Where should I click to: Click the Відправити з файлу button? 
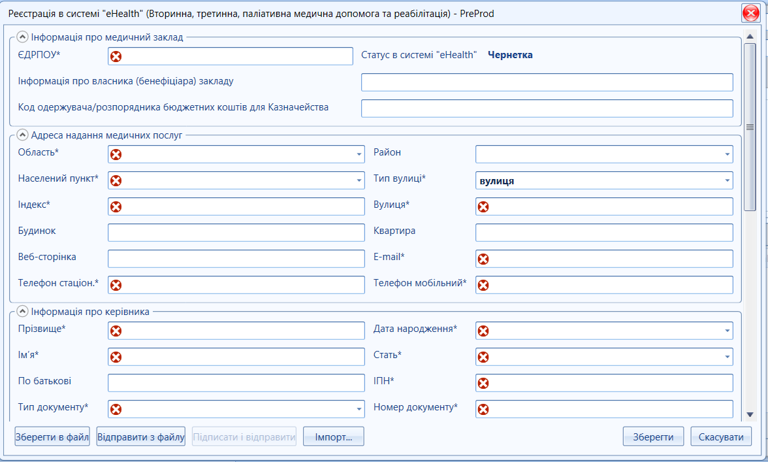tap(141, 437)
